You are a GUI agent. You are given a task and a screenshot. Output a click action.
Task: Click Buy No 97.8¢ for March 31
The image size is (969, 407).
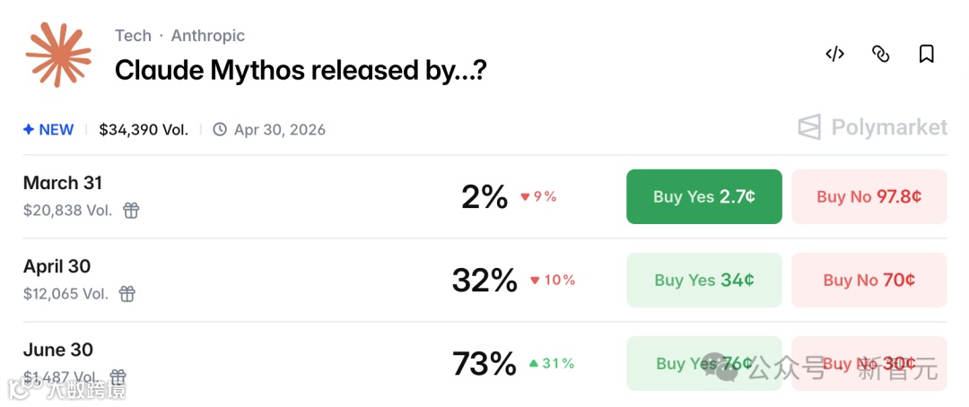pyautogui.click(x=869, y=196)
